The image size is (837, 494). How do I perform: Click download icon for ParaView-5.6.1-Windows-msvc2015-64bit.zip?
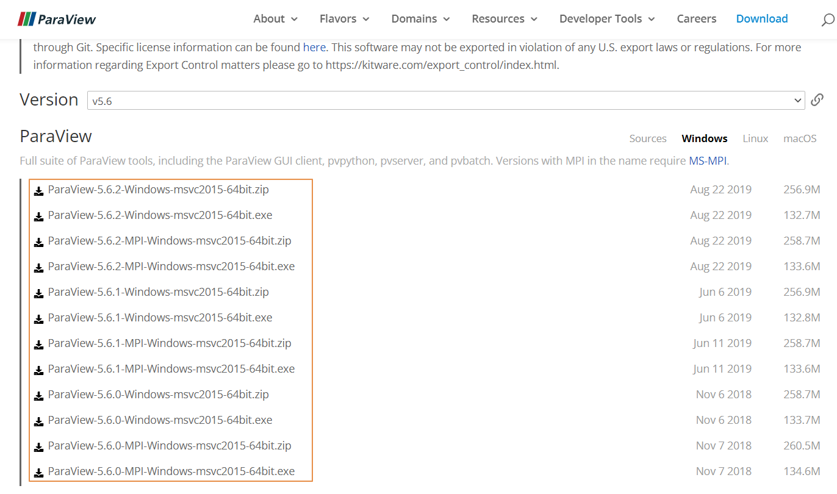(x=38, y=293)
